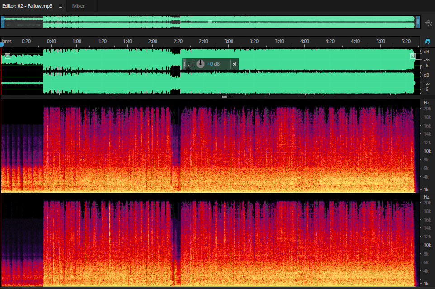Screen dimensions: 435x289
Task: Click the zoom out full magnifier icon
Action: [x=428, y=23]
